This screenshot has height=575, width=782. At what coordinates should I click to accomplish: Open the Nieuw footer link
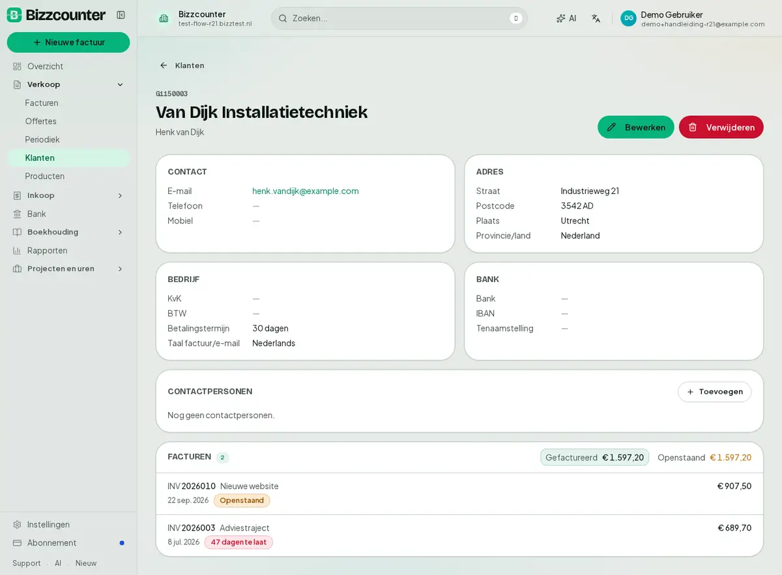pyautogui.click(x=86, y=563)
